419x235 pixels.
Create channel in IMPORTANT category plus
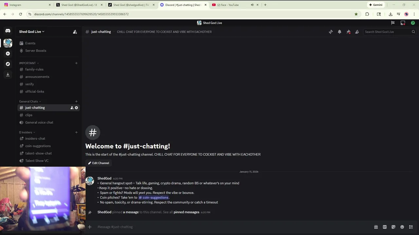point(76,63)
